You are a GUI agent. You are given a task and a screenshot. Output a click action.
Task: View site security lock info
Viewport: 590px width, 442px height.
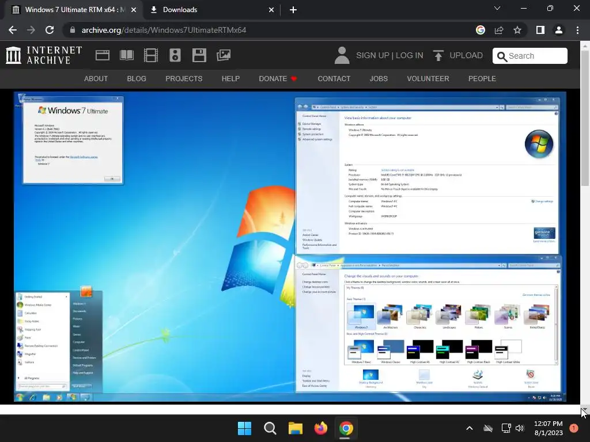tap(73, 30)
